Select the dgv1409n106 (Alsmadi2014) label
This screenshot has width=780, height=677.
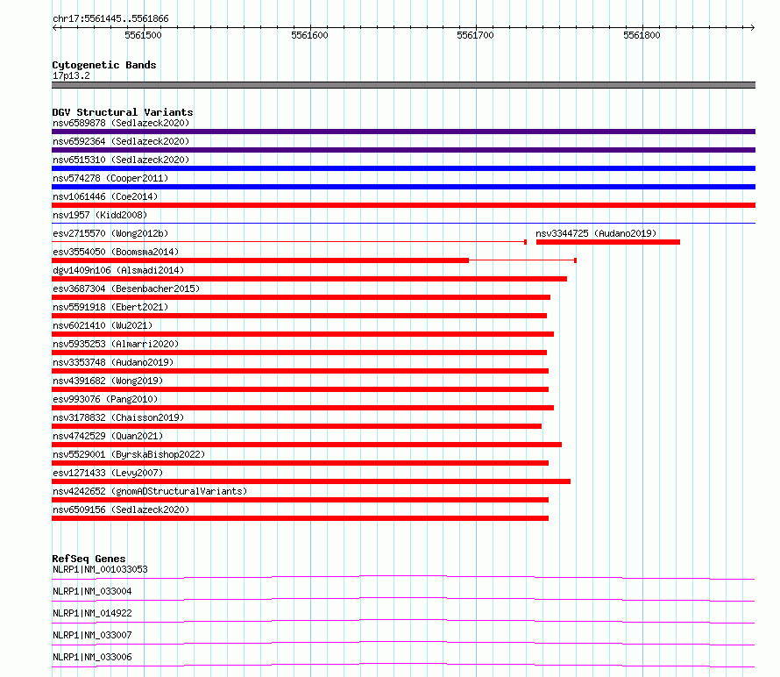(118, 270)
